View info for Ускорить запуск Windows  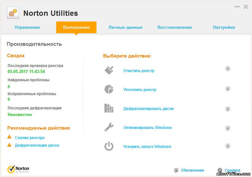pyautogui.click(x=228, y=146)
